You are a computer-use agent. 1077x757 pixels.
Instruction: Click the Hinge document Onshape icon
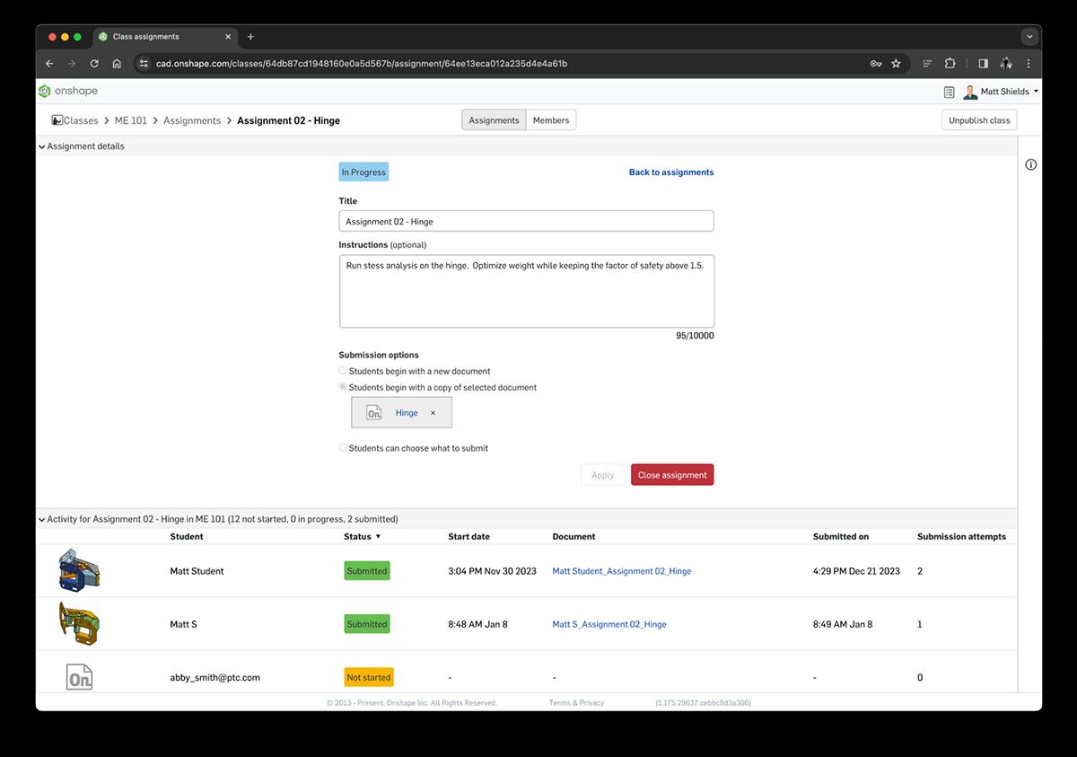pos(374,413)
